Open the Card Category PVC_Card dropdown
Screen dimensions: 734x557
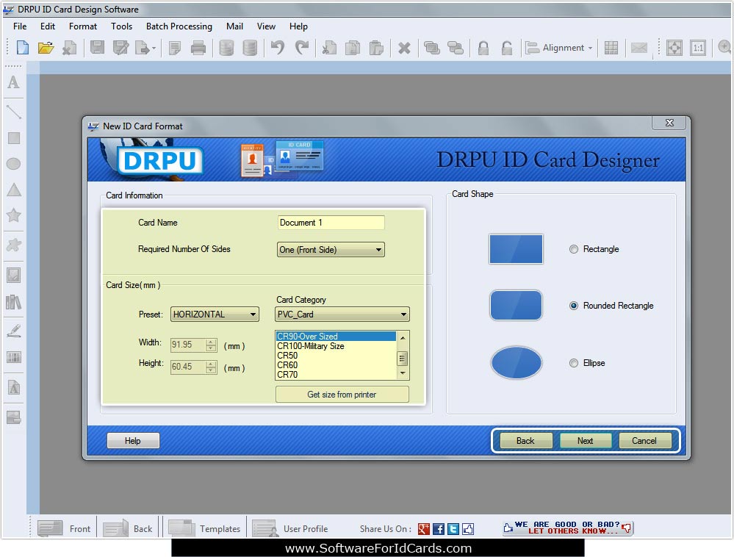point(342,314)
